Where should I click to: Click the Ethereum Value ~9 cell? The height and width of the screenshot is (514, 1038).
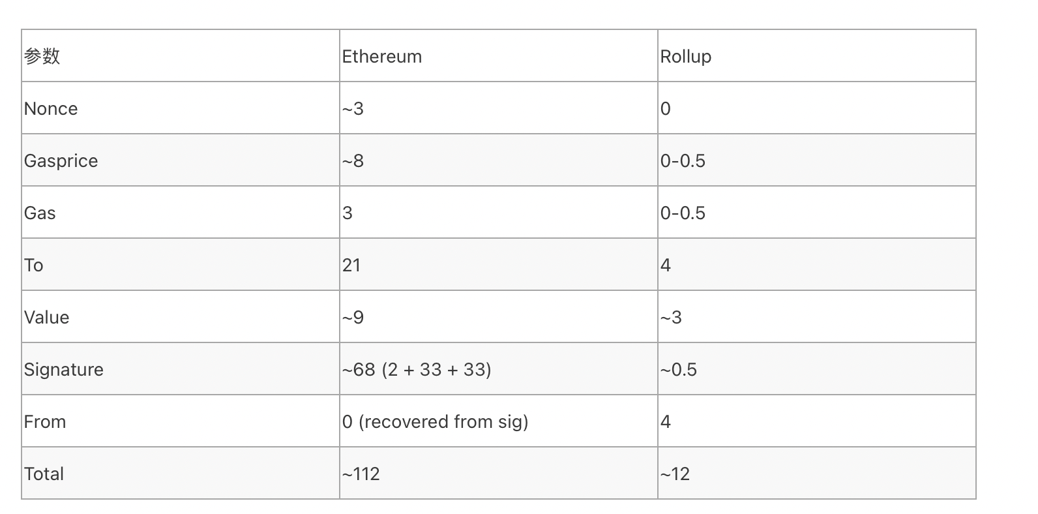pyautogui.click(x=353, y=318)
